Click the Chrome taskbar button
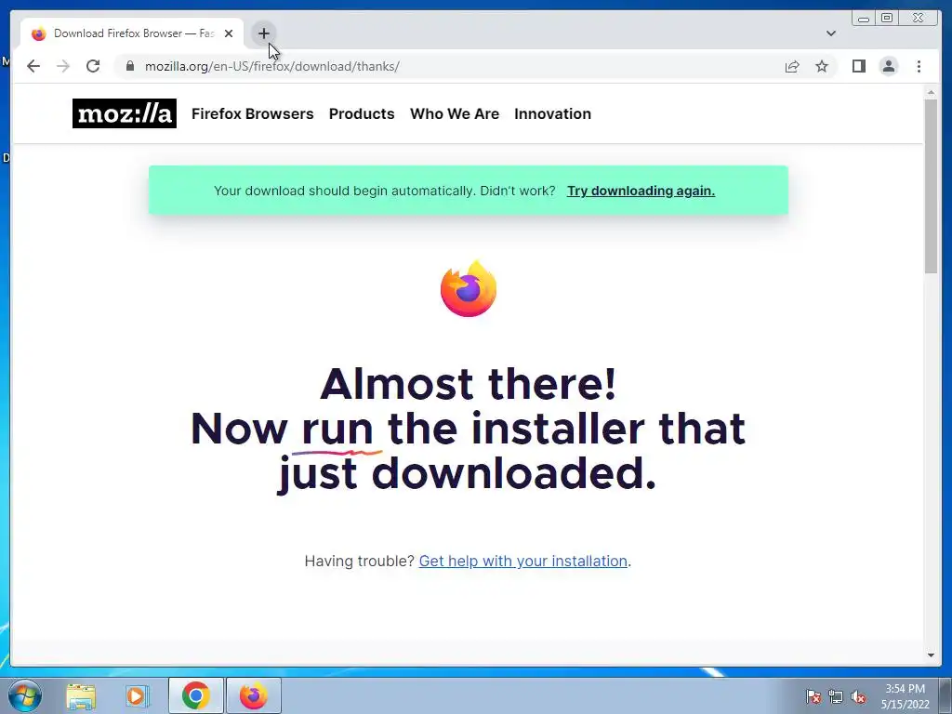Screen dimensions: 952x714 196,695
